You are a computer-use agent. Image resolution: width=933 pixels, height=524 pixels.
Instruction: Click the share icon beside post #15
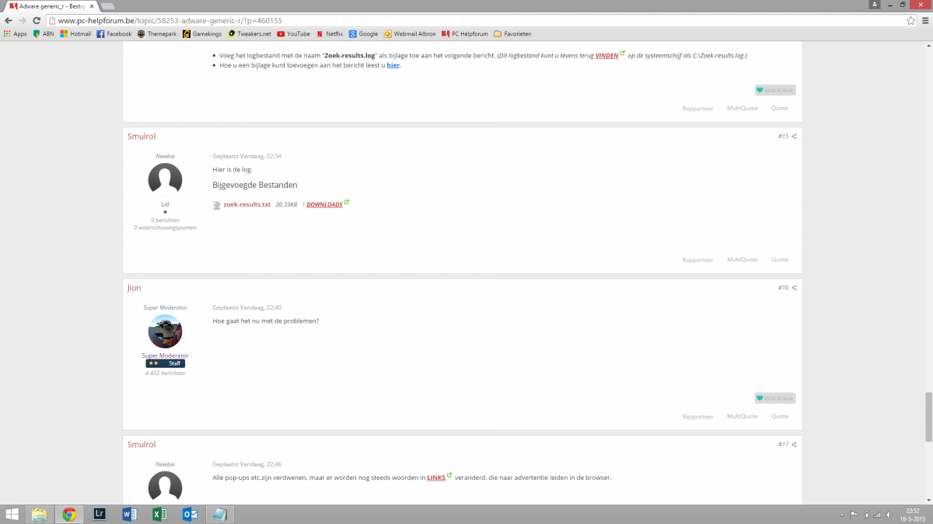pos(794,137)
